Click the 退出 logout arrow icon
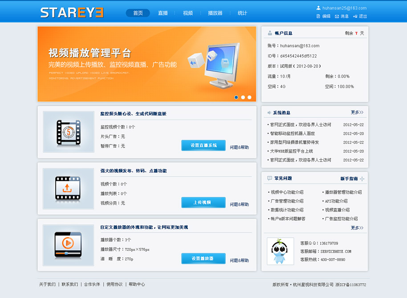The height and width of the screenshot is (298, 407). [355, 17]
